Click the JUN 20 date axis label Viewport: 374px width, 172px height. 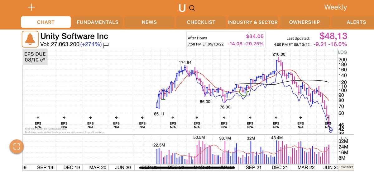pyautogui.click(x=123, y=167)
